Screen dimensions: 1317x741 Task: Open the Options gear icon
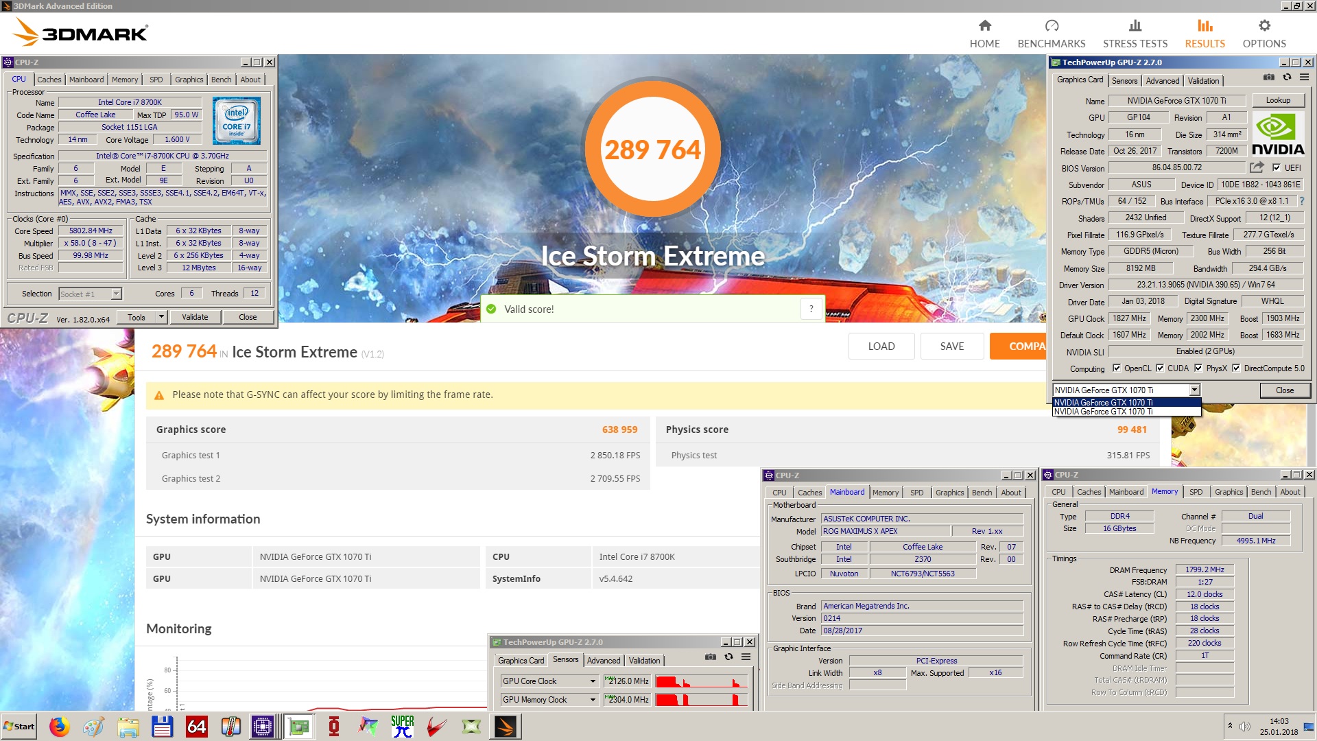[x=1264, y=26]
